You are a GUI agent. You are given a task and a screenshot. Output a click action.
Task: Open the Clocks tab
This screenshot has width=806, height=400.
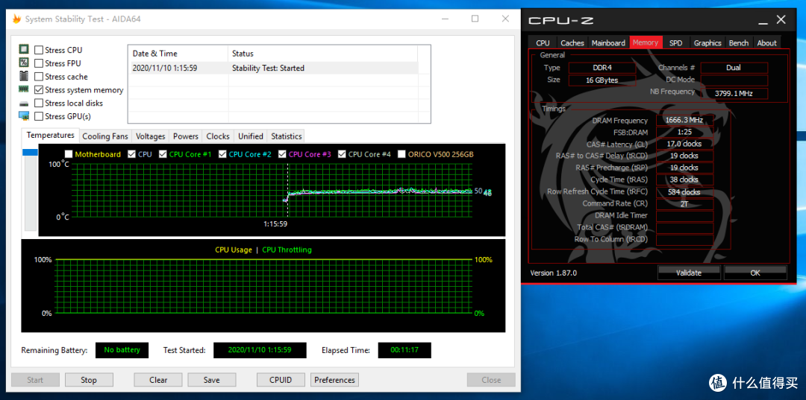coord(218,136)
